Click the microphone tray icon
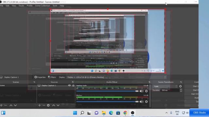 click(x=171, y=113)
